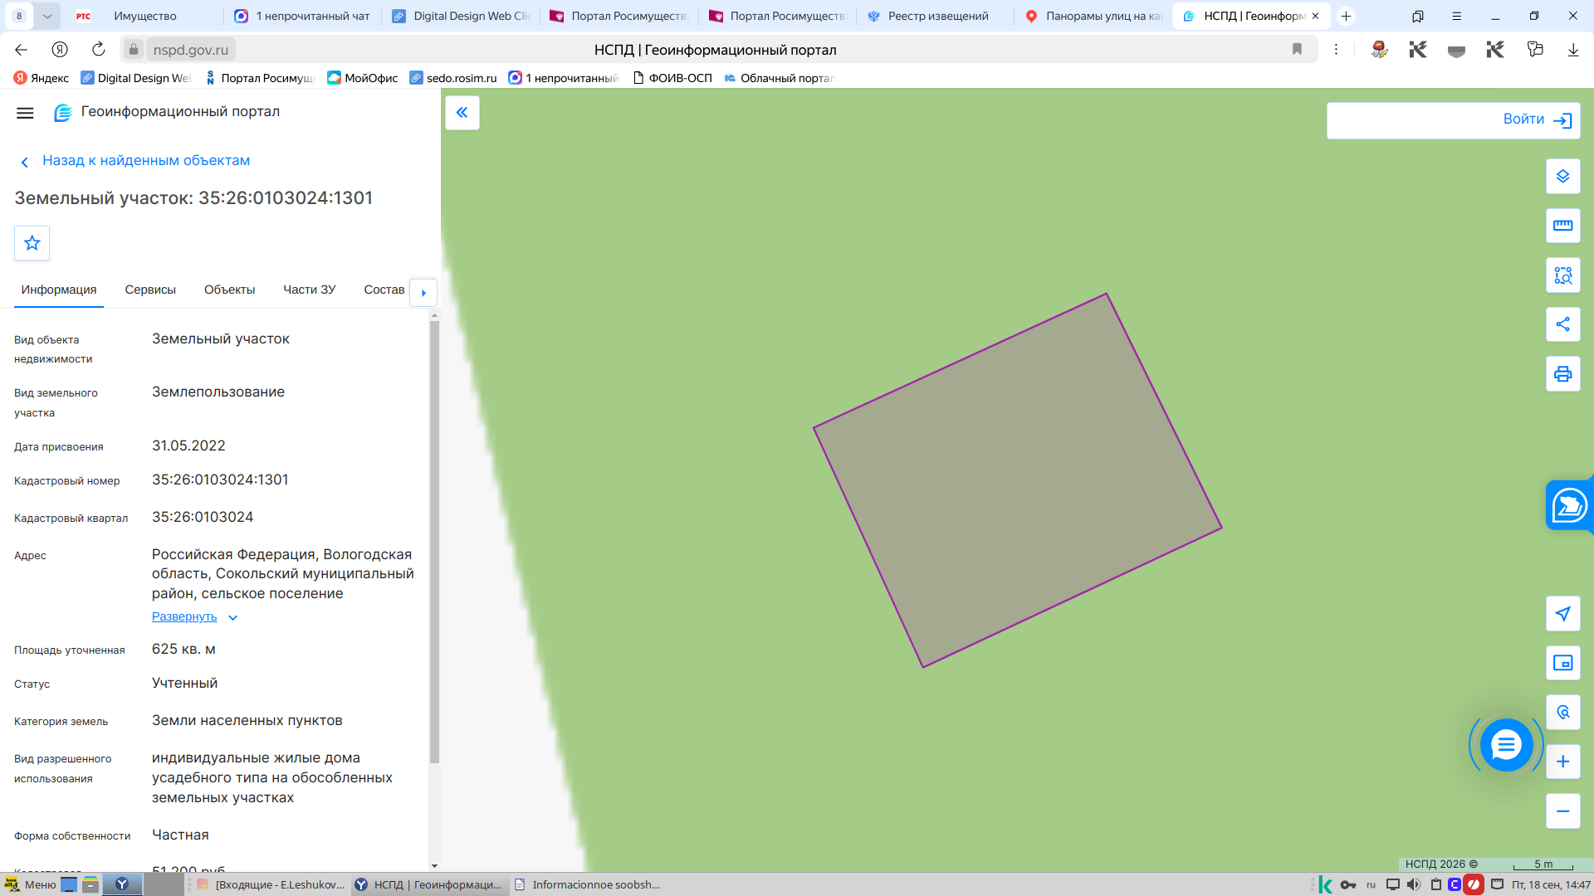Click the information panel vertical scrollbar

(x=434, y=542)
